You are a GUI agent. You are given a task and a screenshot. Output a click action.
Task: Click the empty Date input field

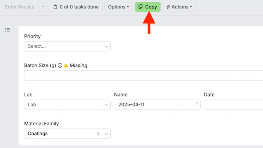(x=232, y=105)
